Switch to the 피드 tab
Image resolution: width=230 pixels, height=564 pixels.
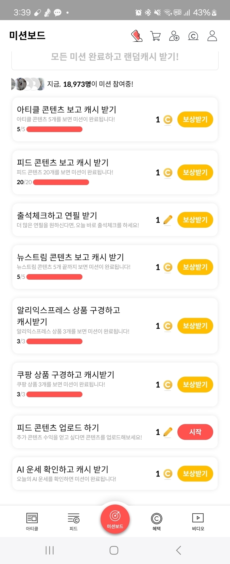pos(73,521)
